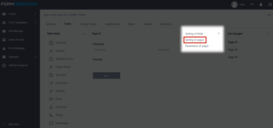The width and height of the screenshot is (273, 128).
Task: Select the Full name person icon
Action: 51,107
